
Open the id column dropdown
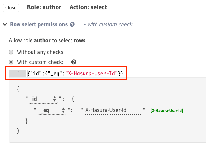click(43, 98)
